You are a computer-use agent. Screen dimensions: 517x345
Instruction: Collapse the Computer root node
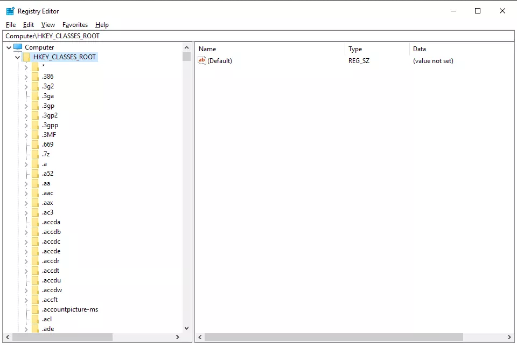pos(9,47)
